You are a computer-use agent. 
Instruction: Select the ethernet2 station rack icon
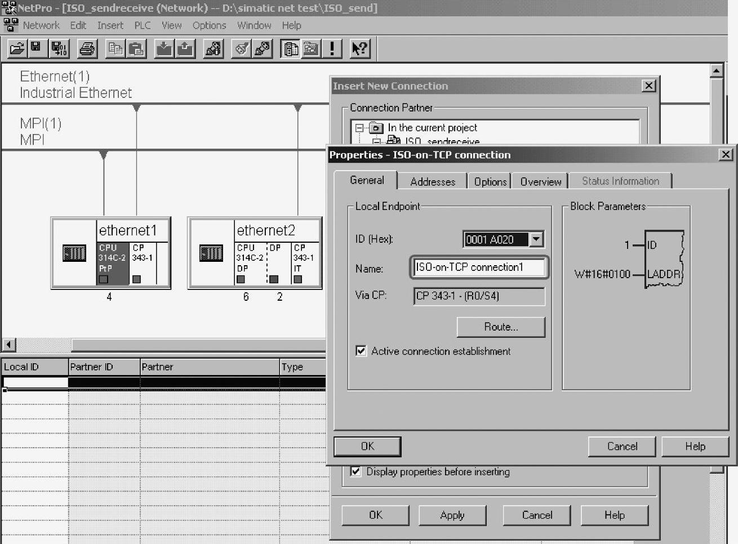tap(211, 253)
